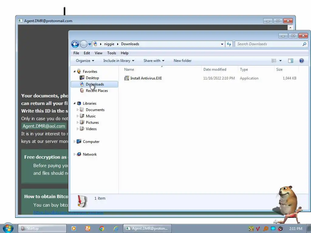Open the view options dropdown arrow
The height and width of the screenshot is (233, 311).
pyautogui.click(x=280, y=61)
